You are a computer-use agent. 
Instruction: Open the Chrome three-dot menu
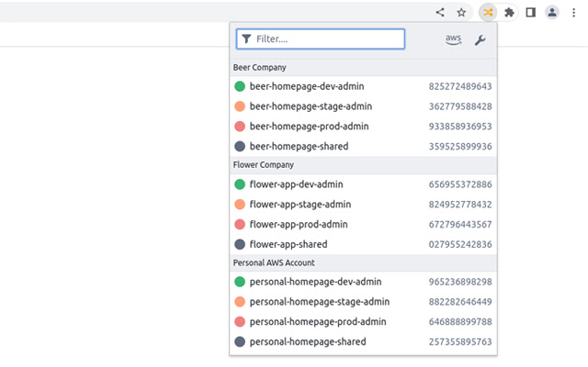pos(573,12)
